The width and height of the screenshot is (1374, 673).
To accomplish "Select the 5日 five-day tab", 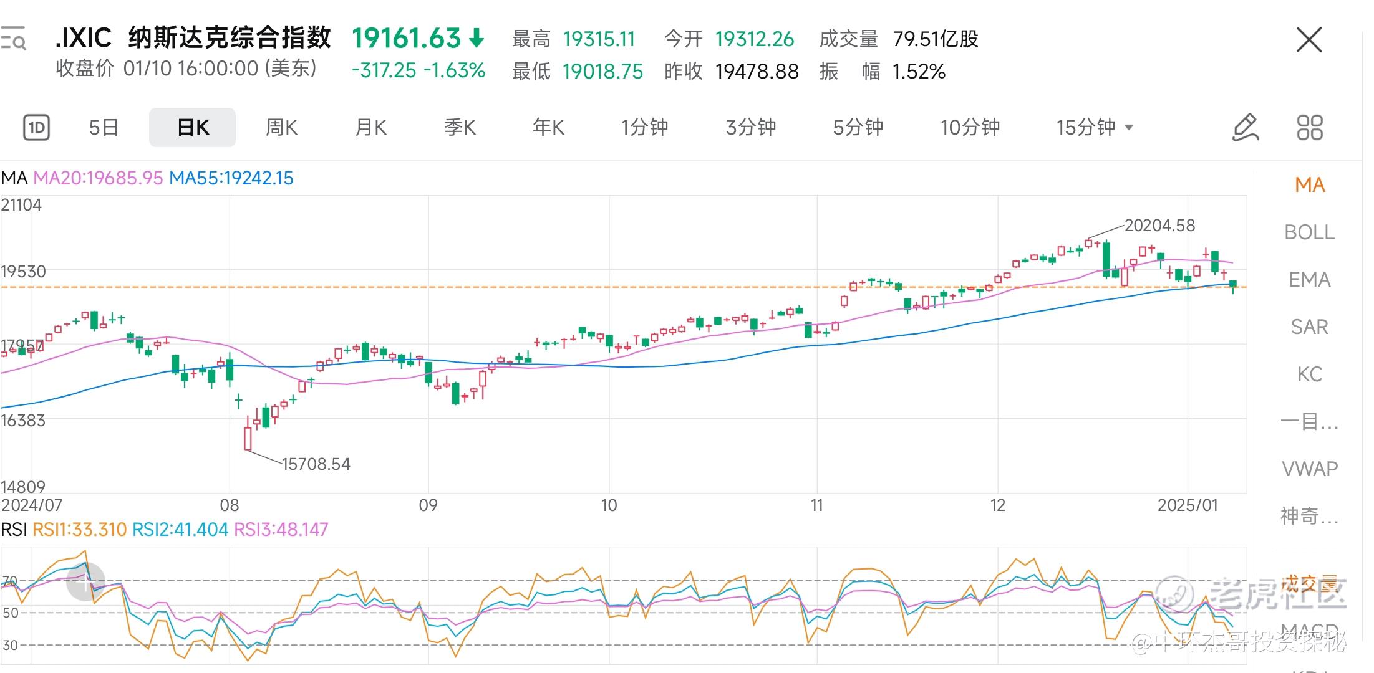I will (x=104, y=128).
